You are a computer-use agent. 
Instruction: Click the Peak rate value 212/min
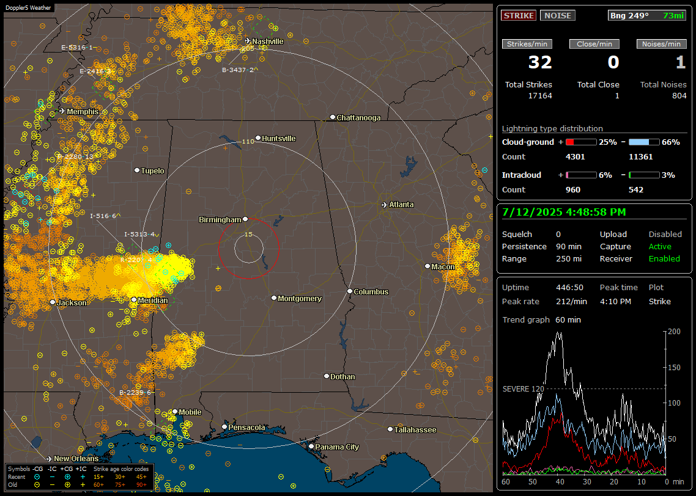click(x=571, y=301)
